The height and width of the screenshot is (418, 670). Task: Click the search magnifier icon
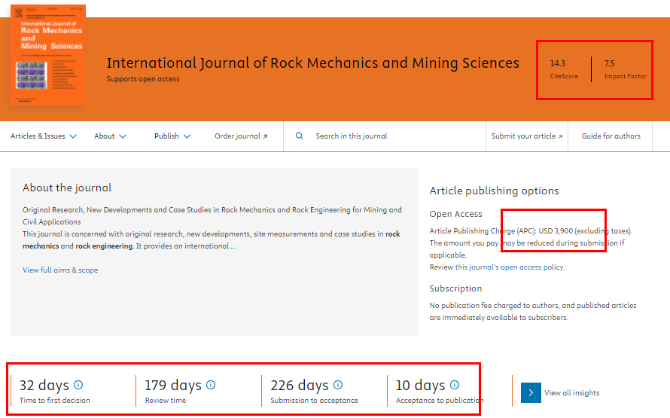click(x=300, y=136)
